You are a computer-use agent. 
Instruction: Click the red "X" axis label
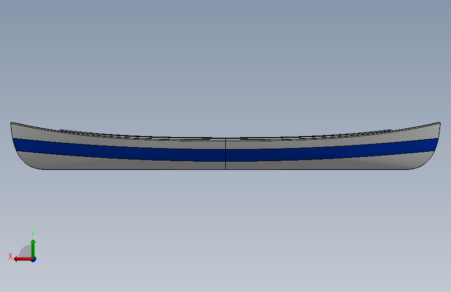tap(10, 256)
